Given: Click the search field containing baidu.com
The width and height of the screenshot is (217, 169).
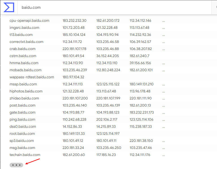Looking at the screenshot, I should (113, 7).
